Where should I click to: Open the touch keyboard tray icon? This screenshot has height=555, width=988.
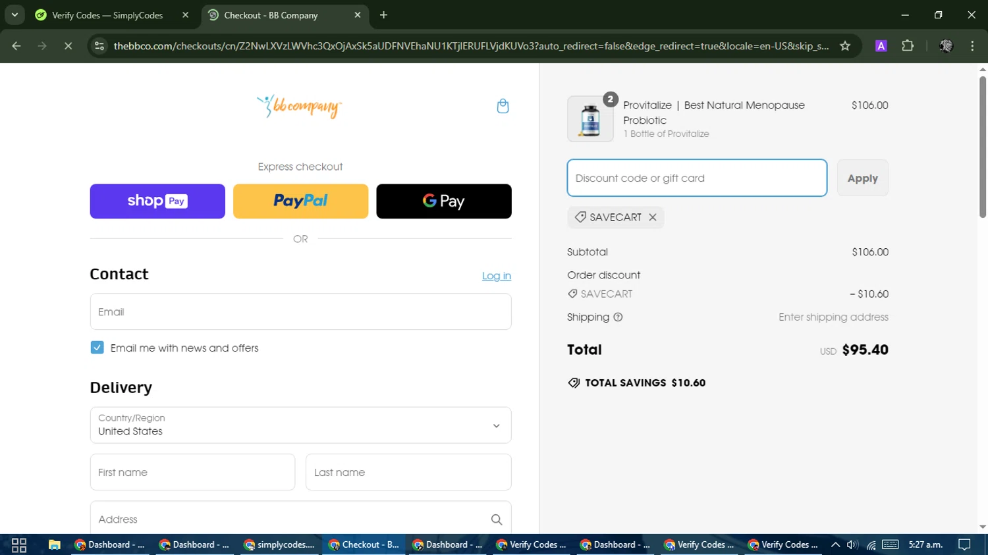click(891, 544)
